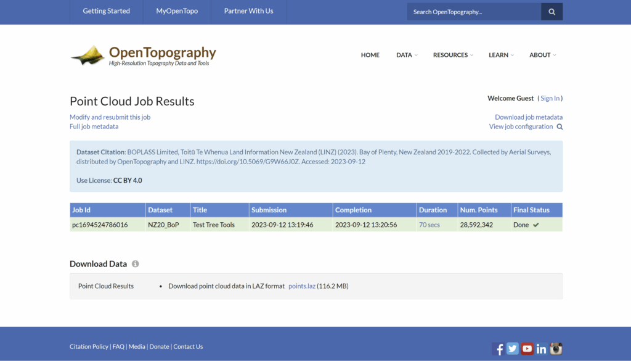Focus the Search OpenTopography field
The height and width of the screenshot is (361, 631).
tap(473, 12)
